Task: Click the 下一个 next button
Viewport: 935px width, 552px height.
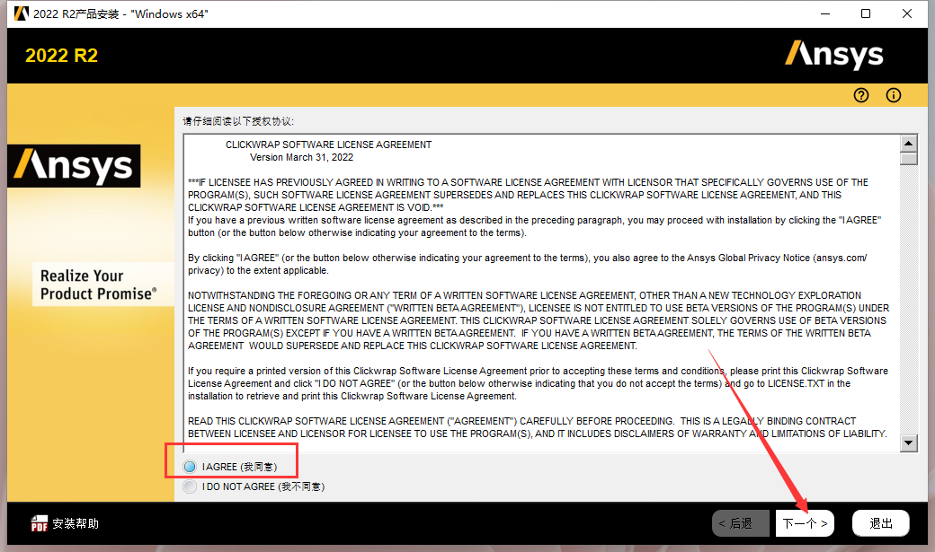Action: (805, 523)
